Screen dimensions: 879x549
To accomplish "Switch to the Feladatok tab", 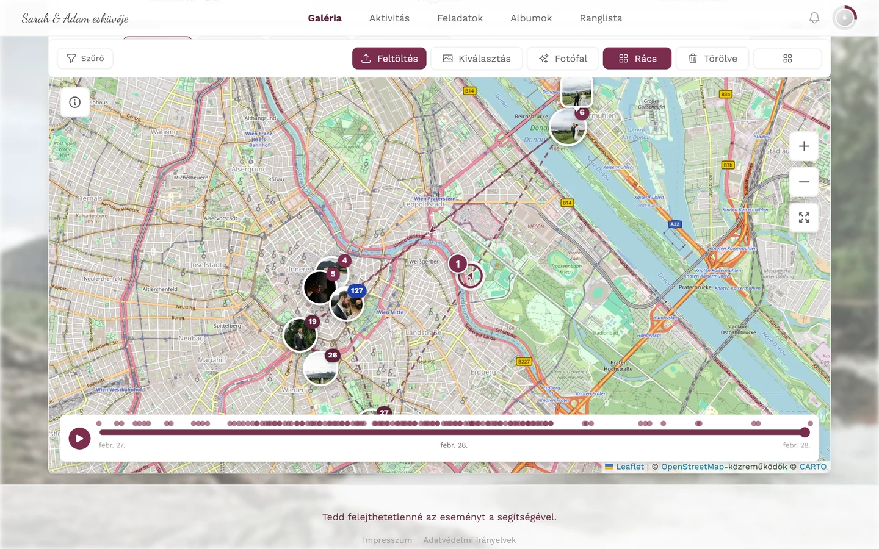I will pos(460,18).
